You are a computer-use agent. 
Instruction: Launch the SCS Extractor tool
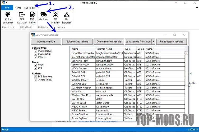tap(22, 17)
